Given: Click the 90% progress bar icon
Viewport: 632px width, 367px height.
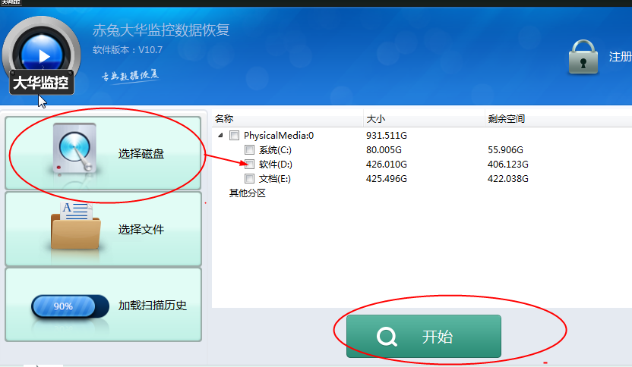Looking at the screenshot, I should tap(70, 306).
